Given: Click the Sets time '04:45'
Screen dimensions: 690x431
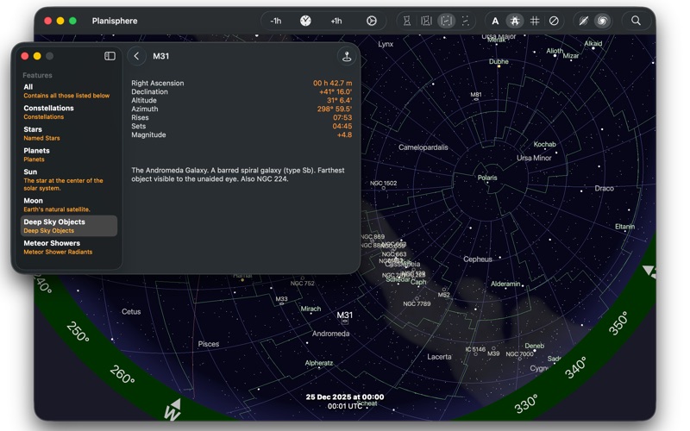Looking at the screenshot, I should tap(342, 126).
